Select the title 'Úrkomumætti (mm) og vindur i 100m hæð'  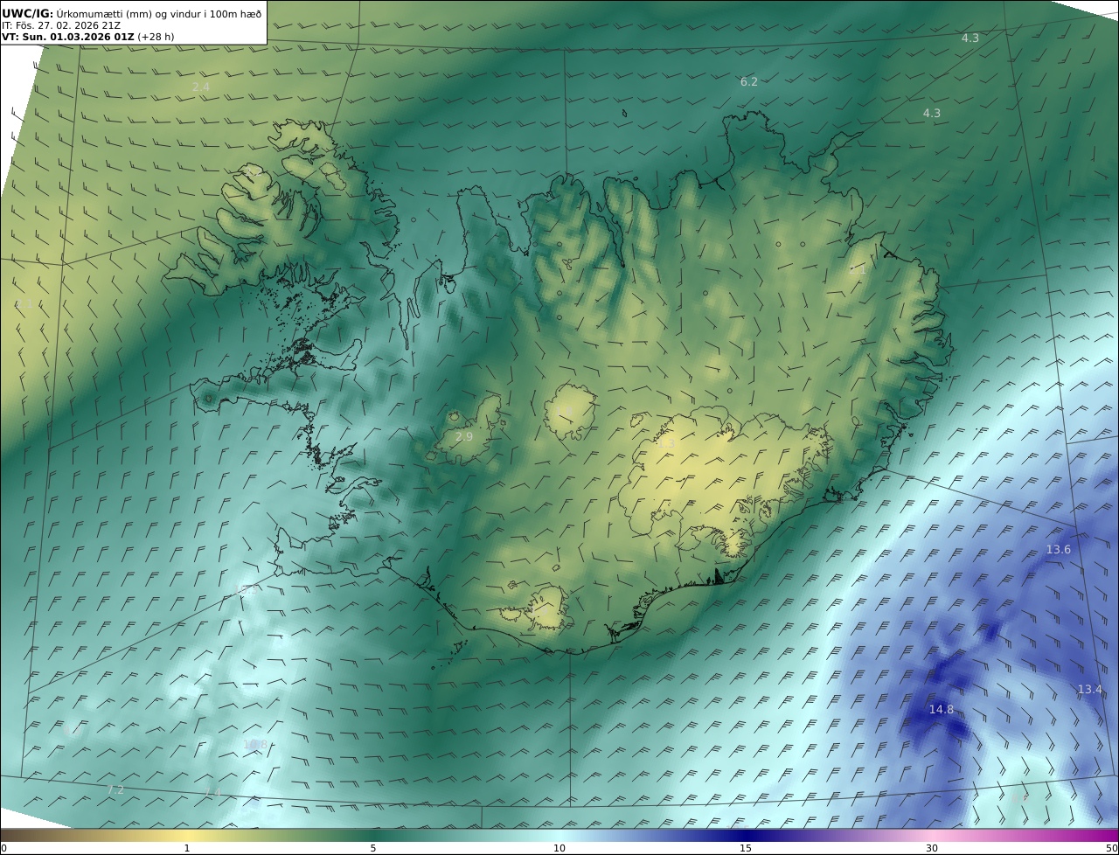[x=159, y=13]
